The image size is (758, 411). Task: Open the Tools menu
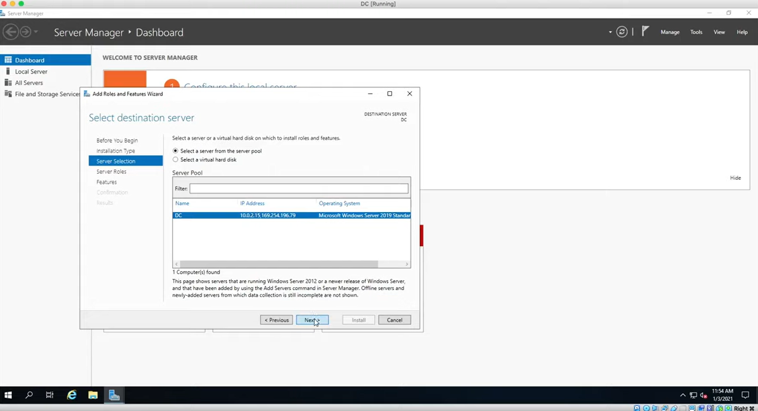[x=696, y=32]
